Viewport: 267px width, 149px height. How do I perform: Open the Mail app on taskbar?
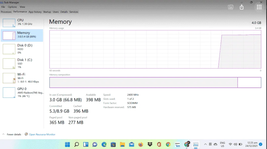coord(131,144)
